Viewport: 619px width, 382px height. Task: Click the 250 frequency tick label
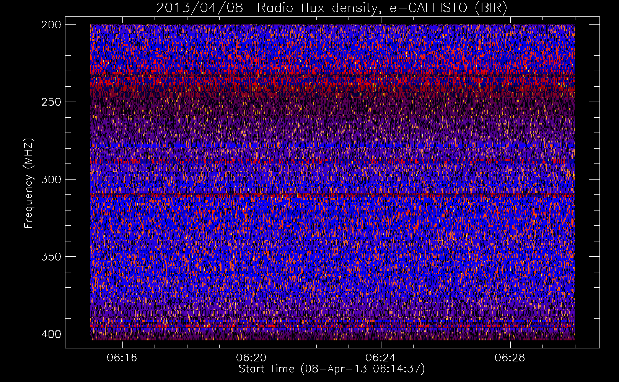pyautogui.click(x=51, y=102)
